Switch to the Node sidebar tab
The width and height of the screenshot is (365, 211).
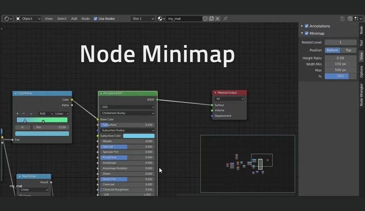click(361, 30)
